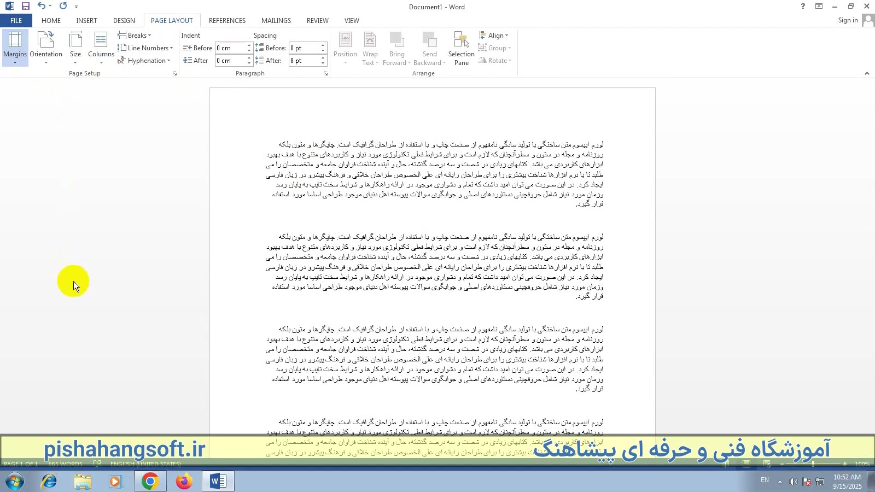Open the Margins menu

point(15,48)
